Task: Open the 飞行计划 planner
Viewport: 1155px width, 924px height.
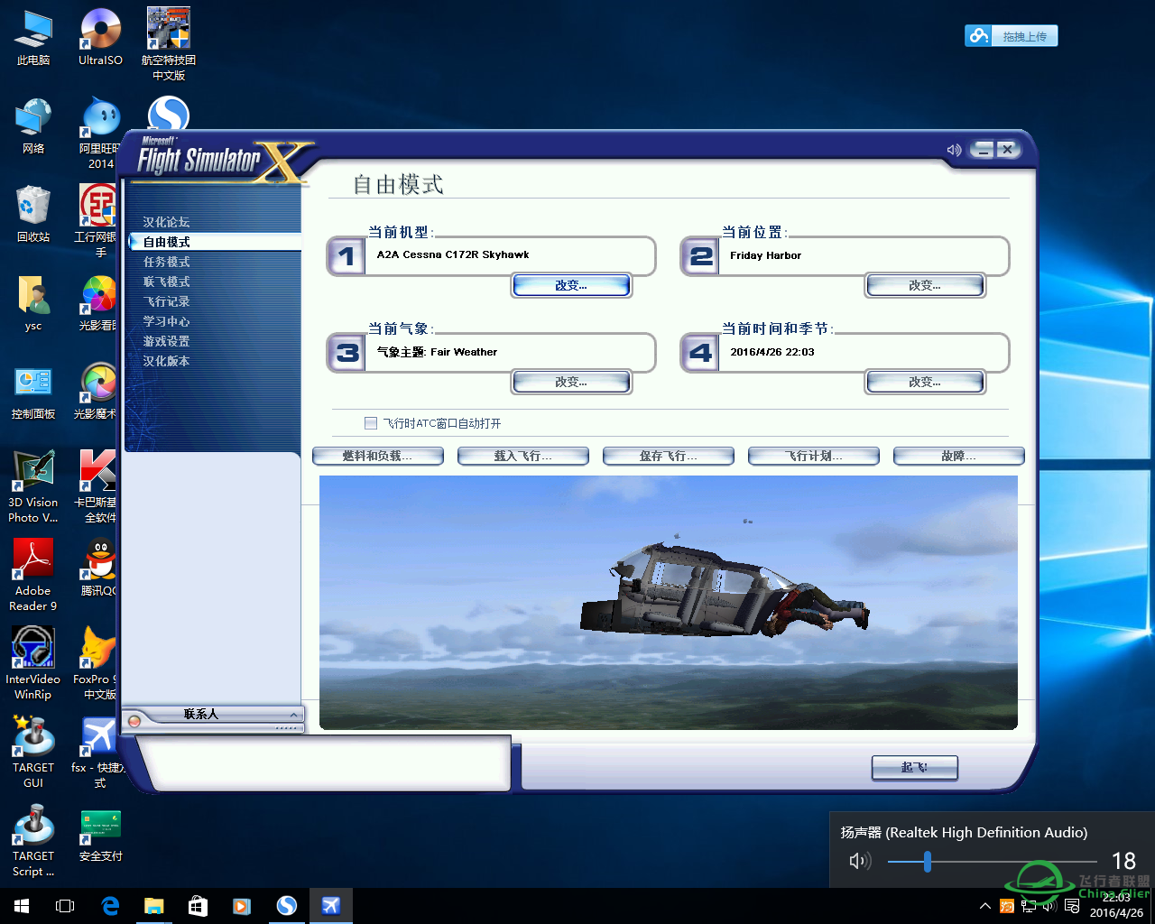Action: point(813,456)
